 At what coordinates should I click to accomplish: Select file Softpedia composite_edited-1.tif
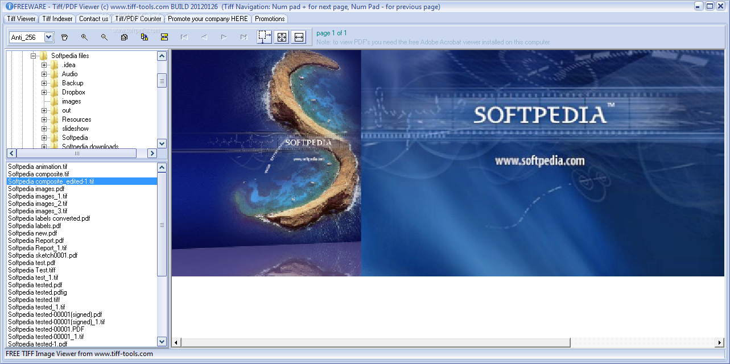(x=82, y=181)
